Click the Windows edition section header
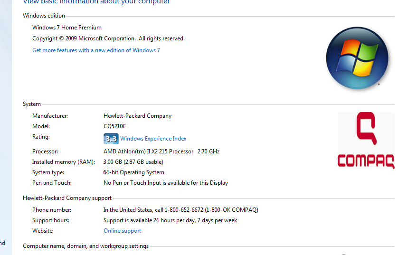Screen dimensions: 398x255 (44, 16)
